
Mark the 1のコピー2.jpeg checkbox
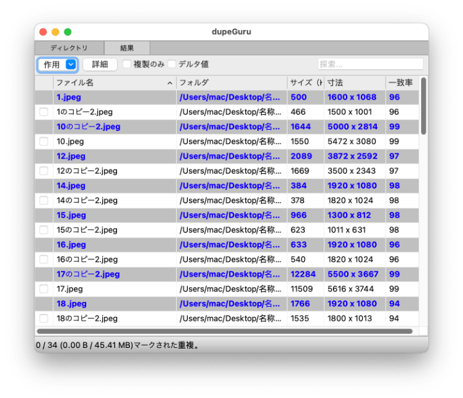[x=44, y=112]
